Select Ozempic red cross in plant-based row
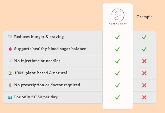165x113 pixels. (x=144, y=73)
